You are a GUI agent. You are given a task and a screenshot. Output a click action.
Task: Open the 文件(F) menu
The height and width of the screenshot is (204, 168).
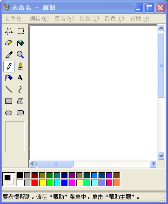pos(14,19)
